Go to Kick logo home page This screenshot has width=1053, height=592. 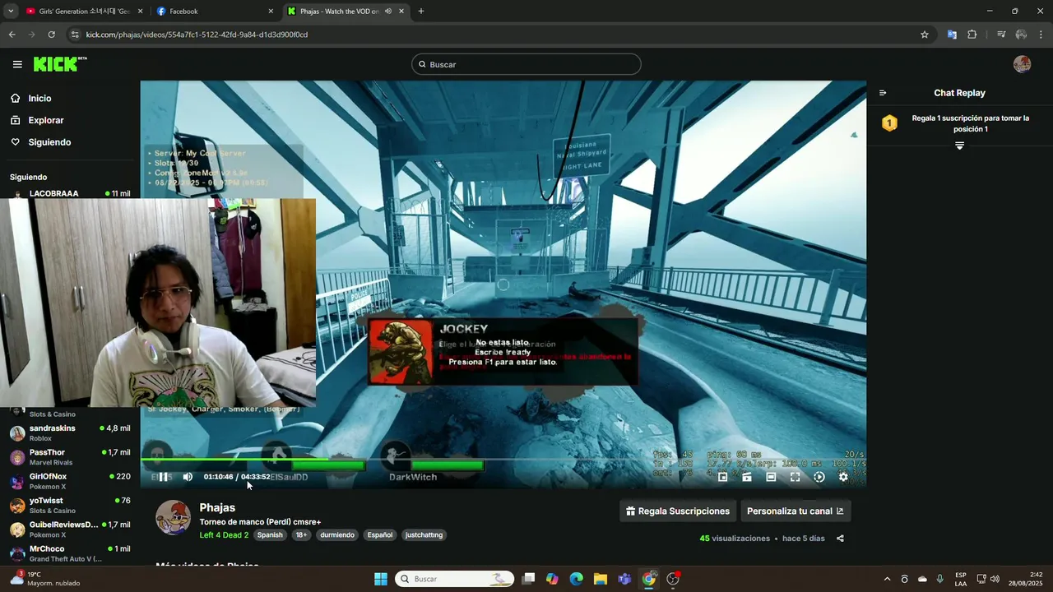click(x=60, y=64)
